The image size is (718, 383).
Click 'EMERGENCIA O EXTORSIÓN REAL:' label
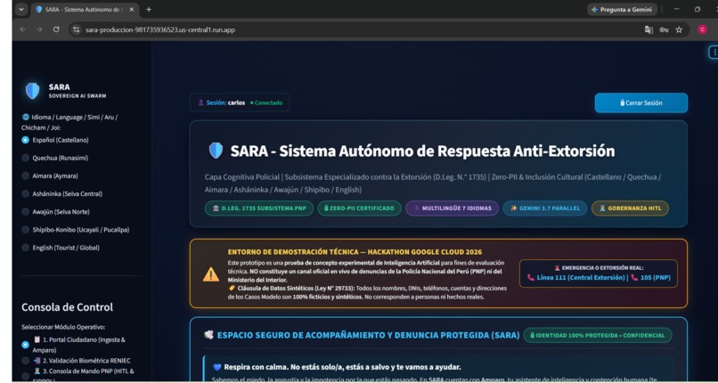(x=602, y=268)
